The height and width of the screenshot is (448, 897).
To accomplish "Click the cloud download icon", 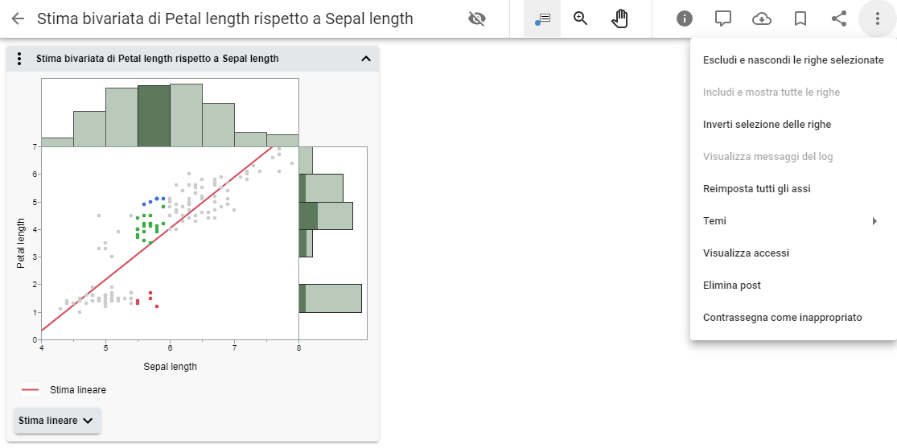I will pos(762,18).
